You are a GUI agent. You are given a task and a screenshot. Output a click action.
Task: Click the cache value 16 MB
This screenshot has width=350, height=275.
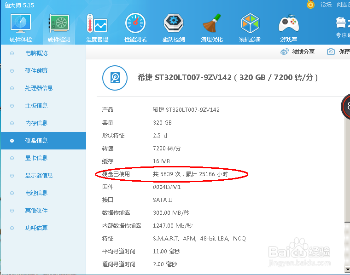pyautogui.click(x=161, y=161)
